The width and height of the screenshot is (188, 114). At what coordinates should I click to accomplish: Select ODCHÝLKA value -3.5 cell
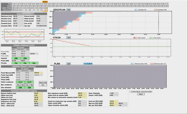[45, 10]
